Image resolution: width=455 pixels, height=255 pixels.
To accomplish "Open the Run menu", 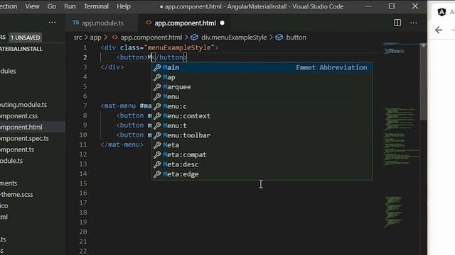I will coord(70,6).
